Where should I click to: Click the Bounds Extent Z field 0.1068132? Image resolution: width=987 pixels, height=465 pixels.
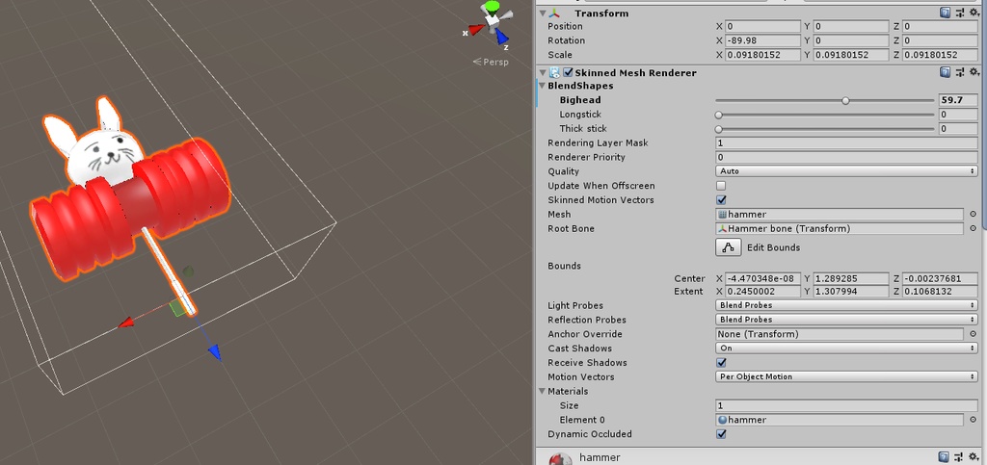click(940, 292)
